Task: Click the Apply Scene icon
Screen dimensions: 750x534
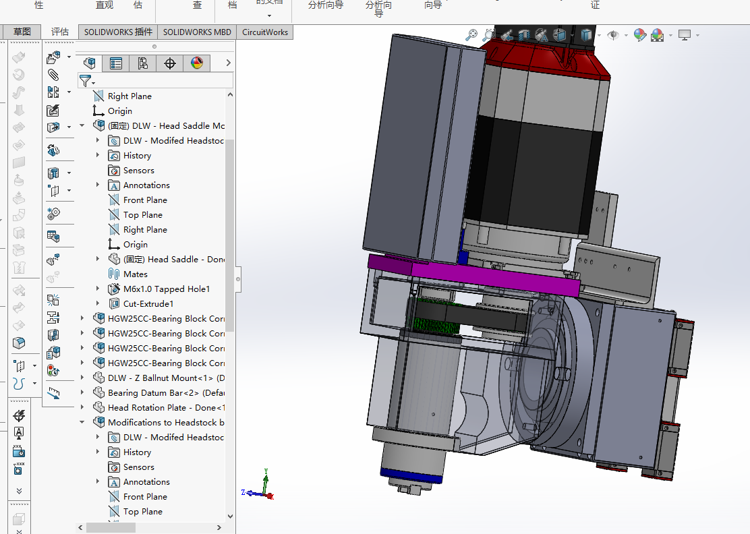Action: point(657,35)
